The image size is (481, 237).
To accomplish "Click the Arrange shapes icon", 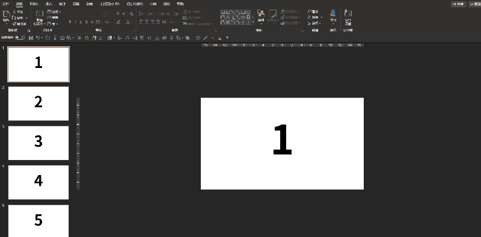I will tap(261, 13).
